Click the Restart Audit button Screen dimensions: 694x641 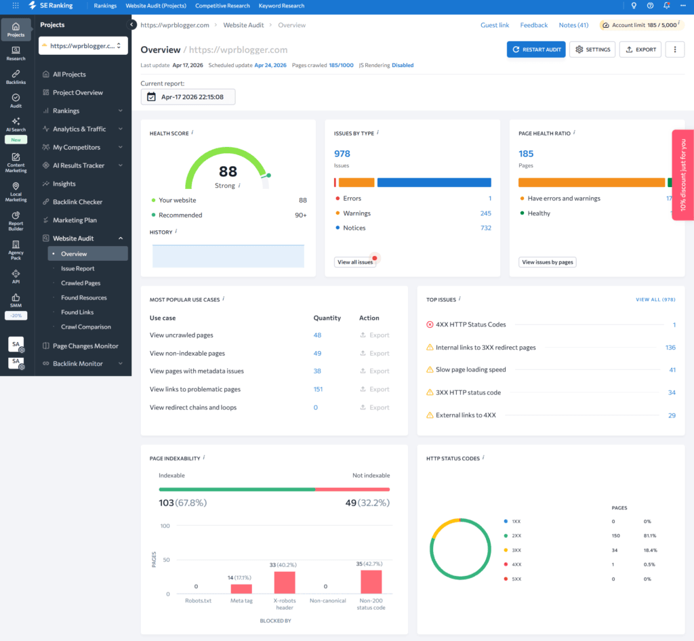[x=535, y=49]
